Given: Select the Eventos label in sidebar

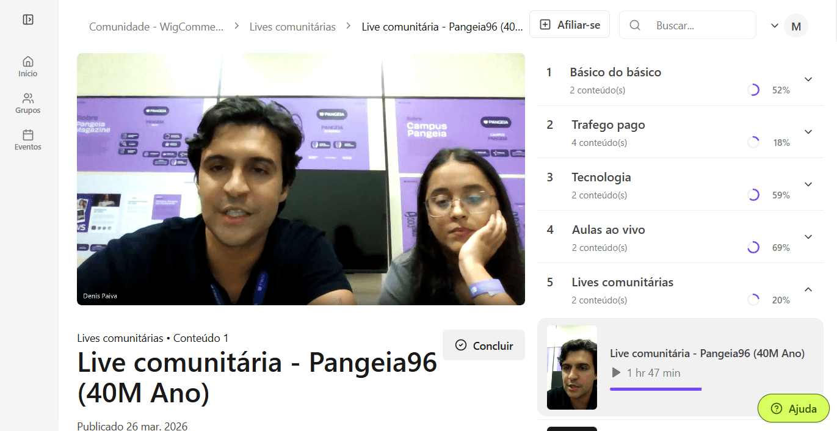Looking at the screenshot, I should 28,147.
